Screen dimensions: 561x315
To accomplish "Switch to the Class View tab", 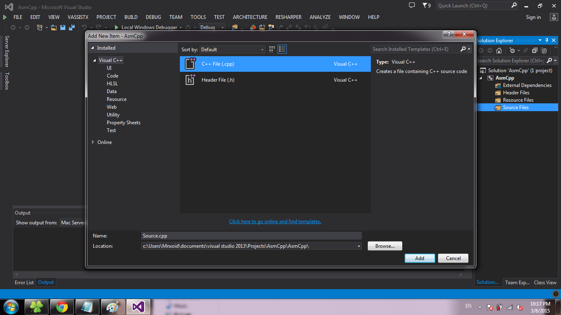I will click(545, 282).
